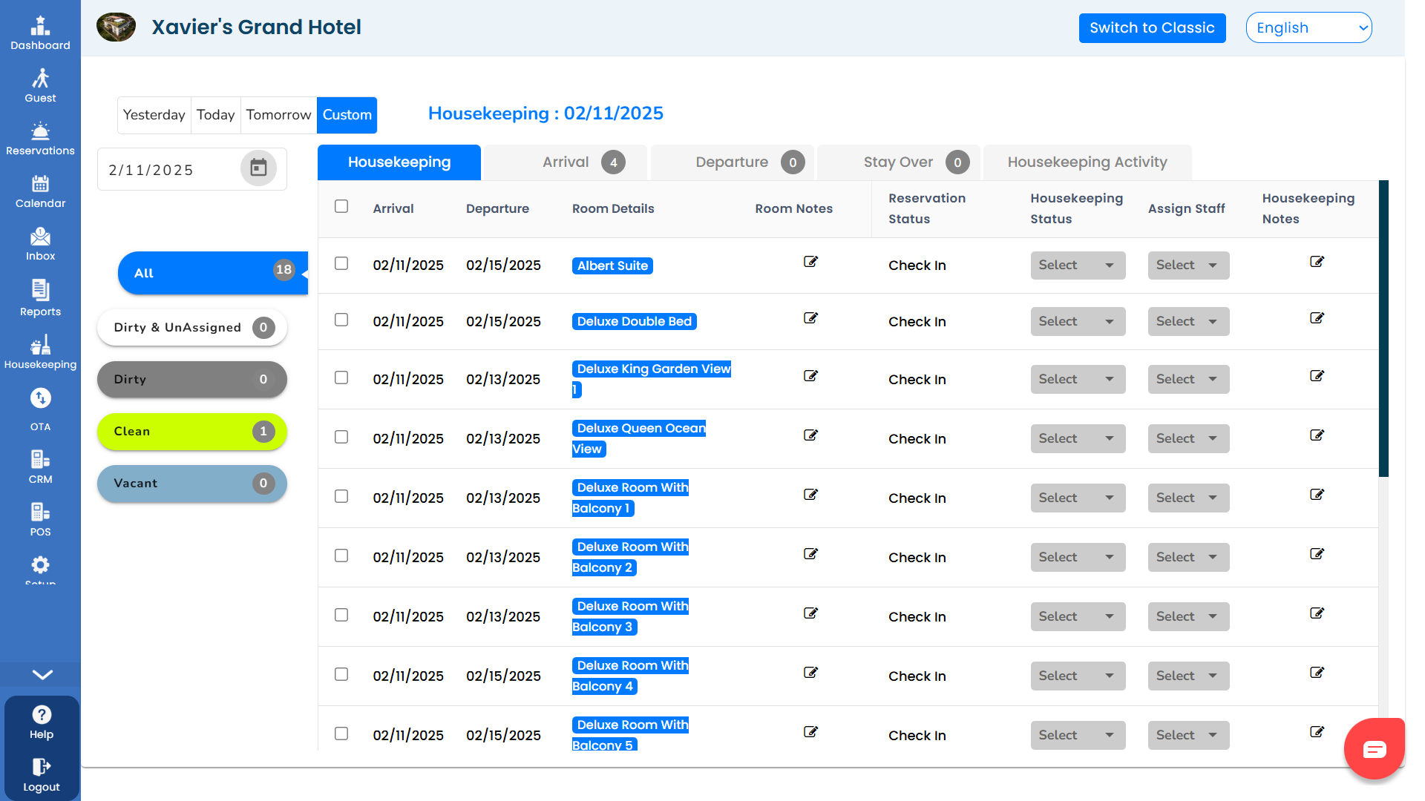This screenshot has height=801, width=1425.
Task: Open housekeeping status dropdown for Deluxe Double Bed
Action: pos(1078,322)
